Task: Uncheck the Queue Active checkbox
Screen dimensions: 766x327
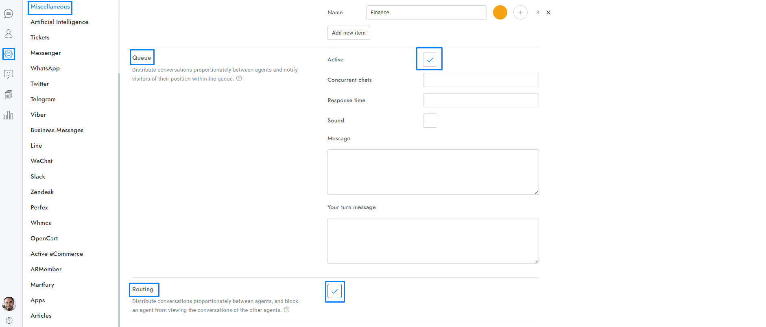Action: coord(430,59)
